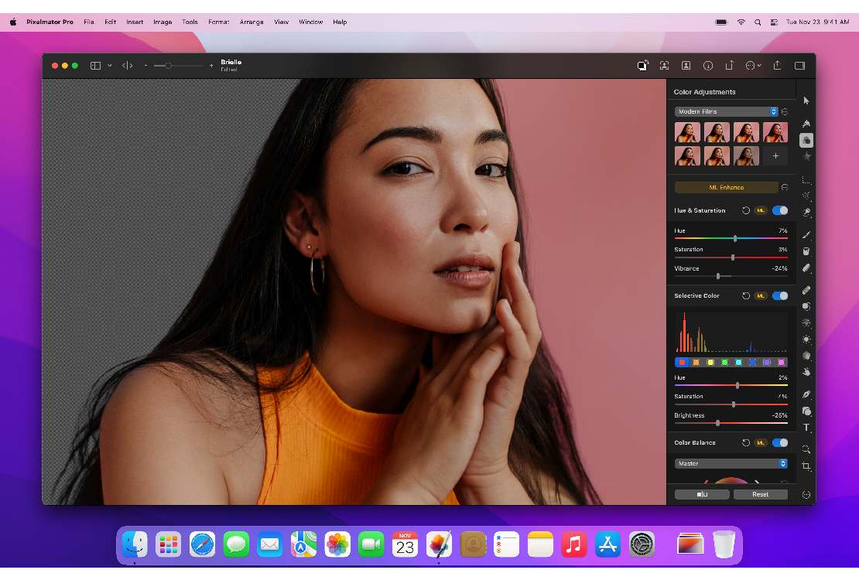
Task: Open the Master channel dropdown under Color Balance
Action: pos(730,462)
